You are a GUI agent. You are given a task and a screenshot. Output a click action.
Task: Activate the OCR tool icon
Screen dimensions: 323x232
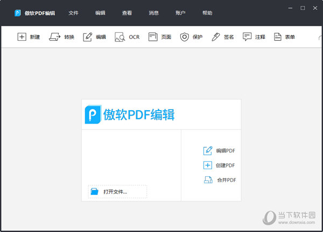120,37
